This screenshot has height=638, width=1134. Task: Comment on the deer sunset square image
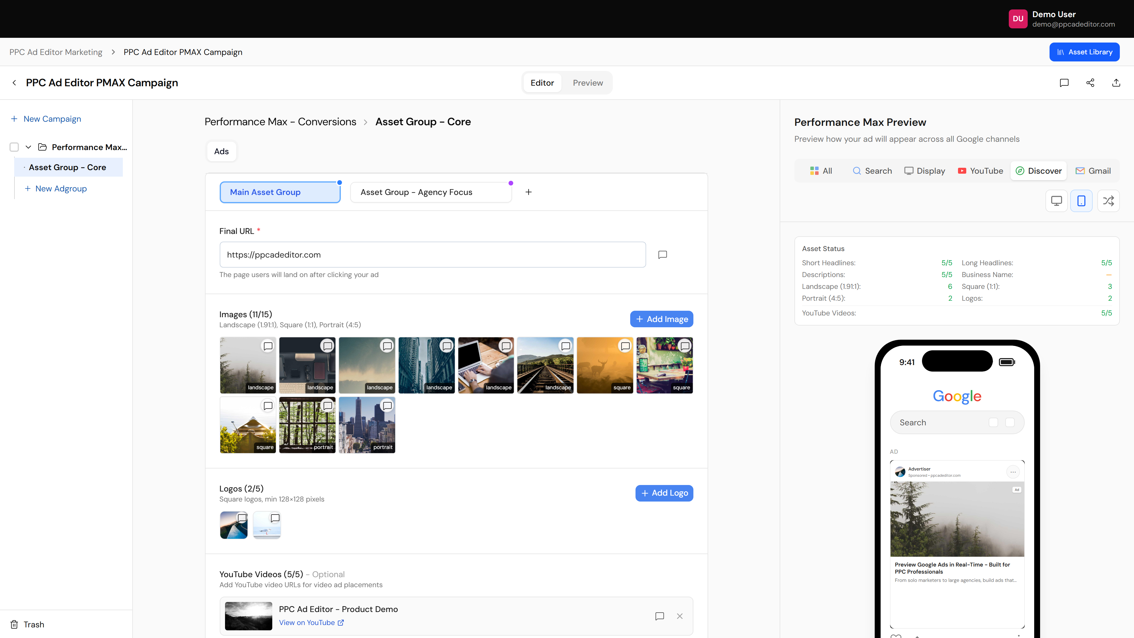625,346
